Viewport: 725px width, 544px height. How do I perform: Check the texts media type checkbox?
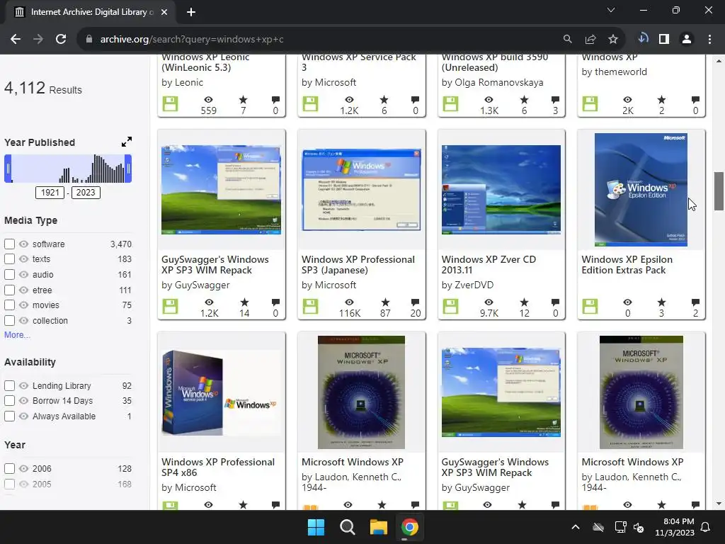9,259
